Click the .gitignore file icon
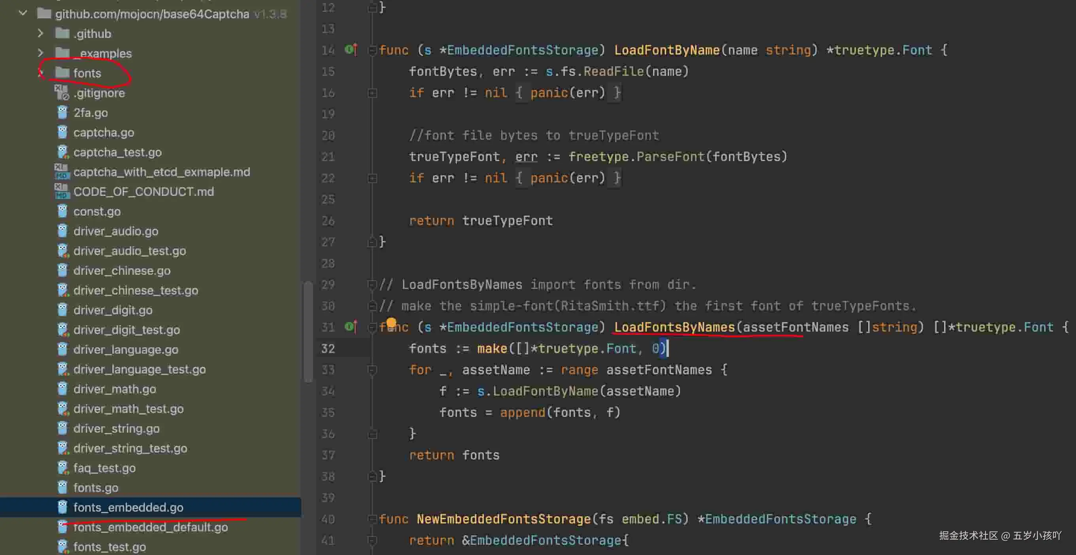The image size is (1076, 555). click(x=62, y=93)
